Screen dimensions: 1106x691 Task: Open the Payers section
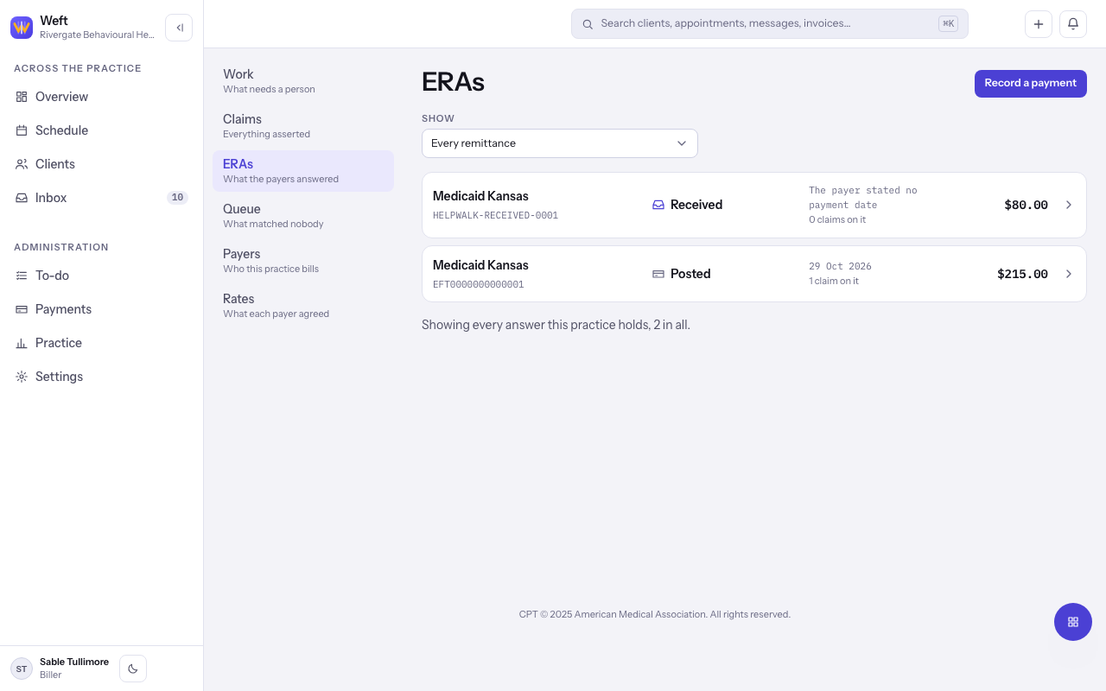click(303, 261)
